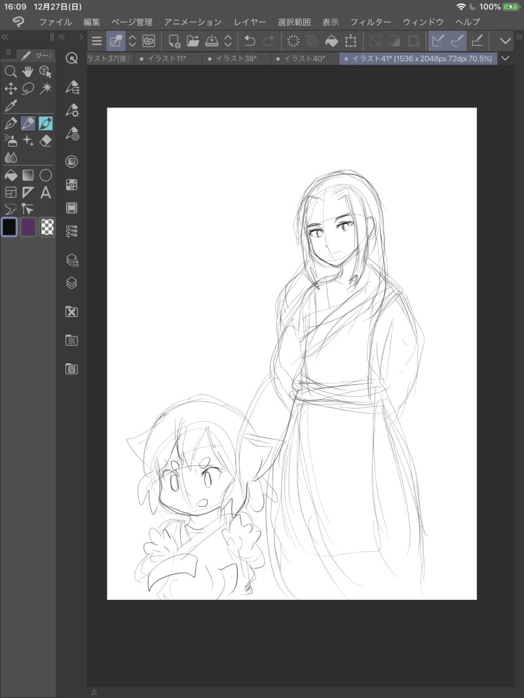
Task: Create a new canvas file
Action: point(174,41)
